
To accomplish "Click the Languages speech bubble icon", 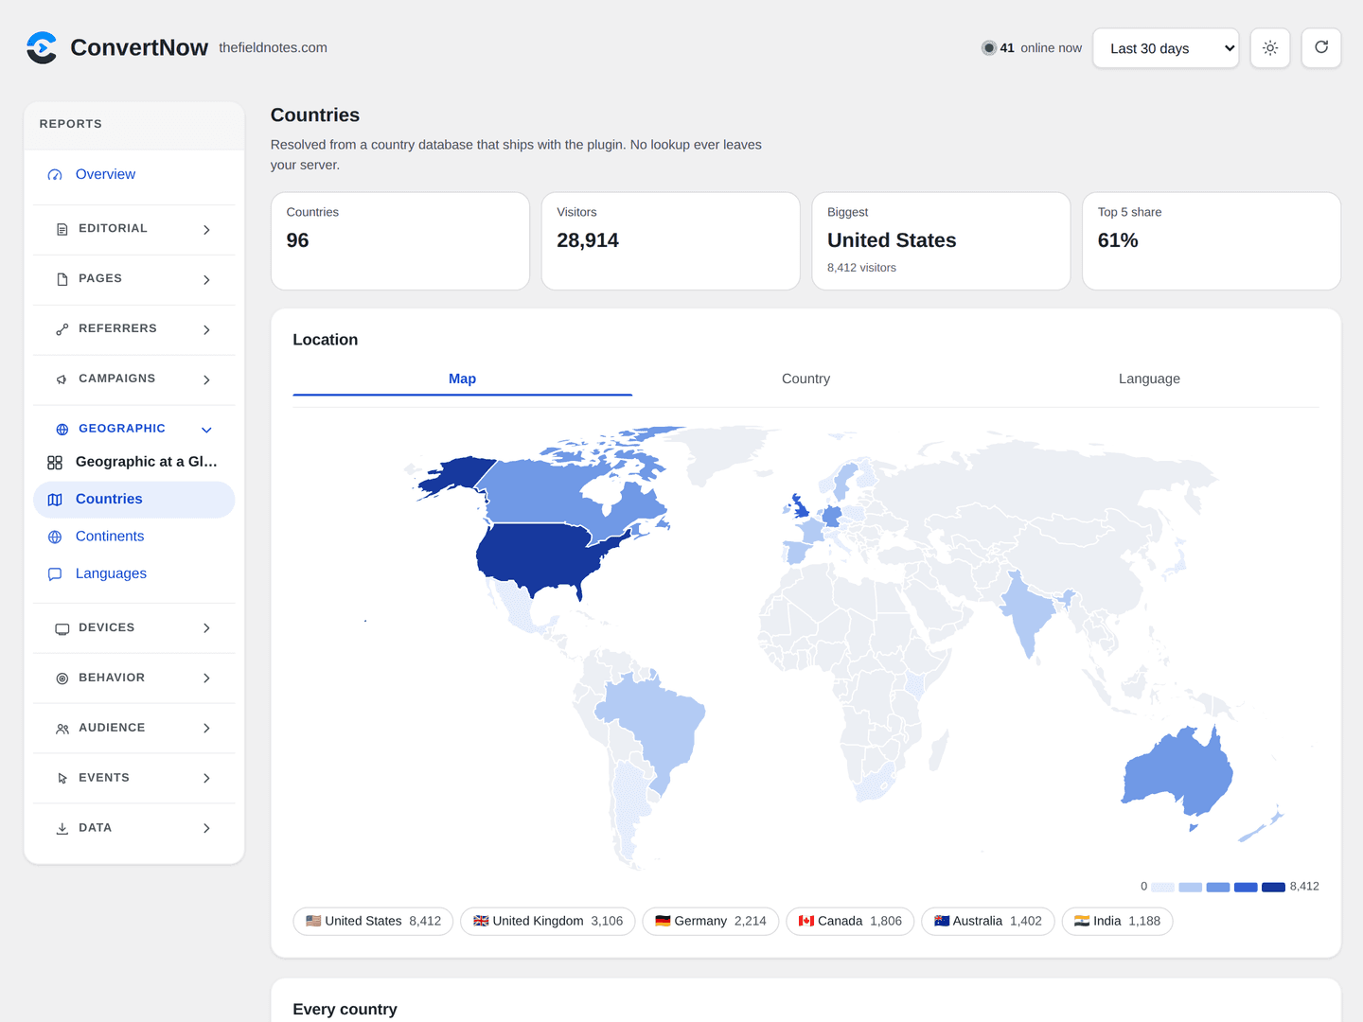I will tap(55, 574).
